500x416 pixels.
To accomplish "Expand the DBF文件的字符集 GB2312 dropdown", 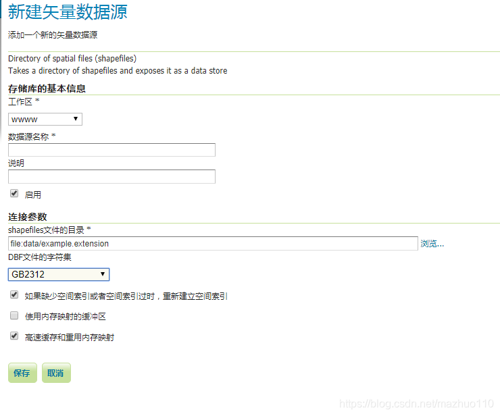I will [59, 274].
